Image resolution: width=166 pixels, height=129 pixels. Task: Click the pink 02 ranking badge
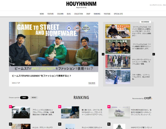(60, 106)
